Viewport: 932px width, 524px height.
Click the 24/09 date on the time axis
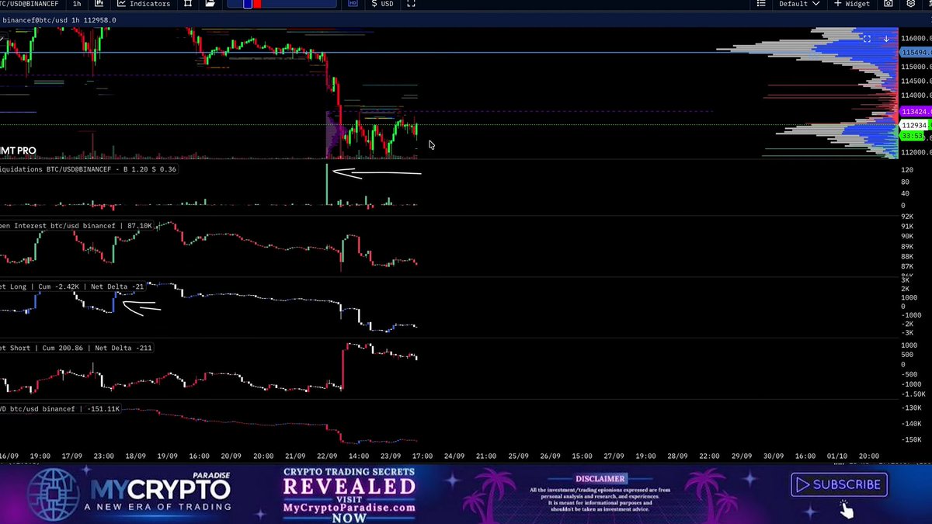[454, 456]
